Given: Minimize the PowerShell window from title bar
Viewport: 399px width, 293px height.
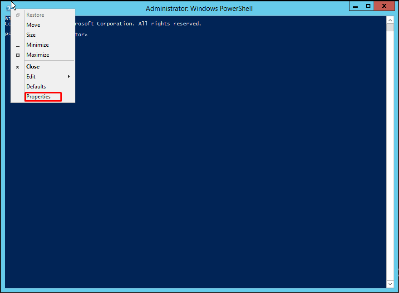Looking at the screenshot, I should pos(355,6).
